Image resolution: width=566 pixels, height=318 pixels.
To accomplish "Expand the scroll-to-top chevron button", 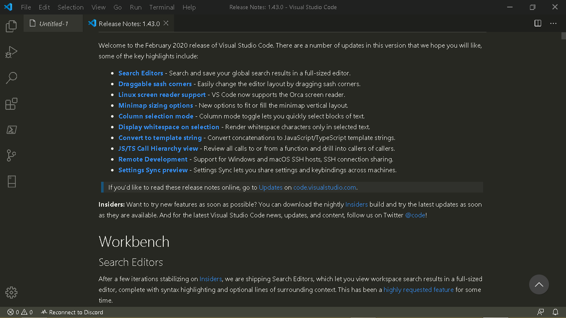I will tap(539, 284).
